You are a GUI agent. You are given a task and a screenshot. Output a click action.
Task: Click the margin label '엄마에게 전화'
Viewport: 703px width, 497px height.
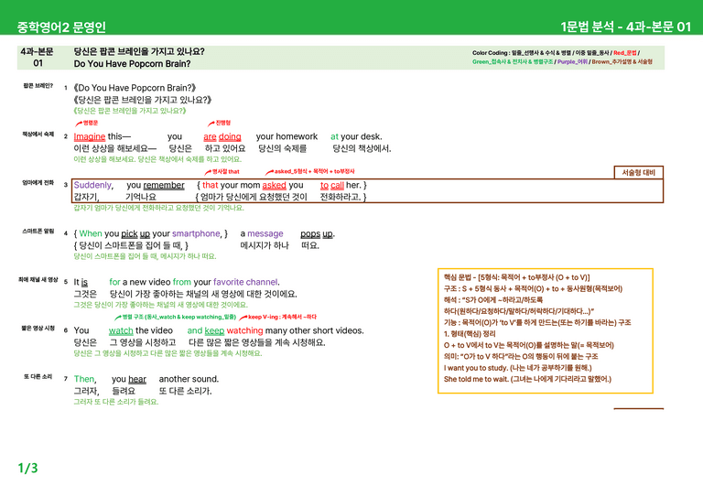click(38, 182)
